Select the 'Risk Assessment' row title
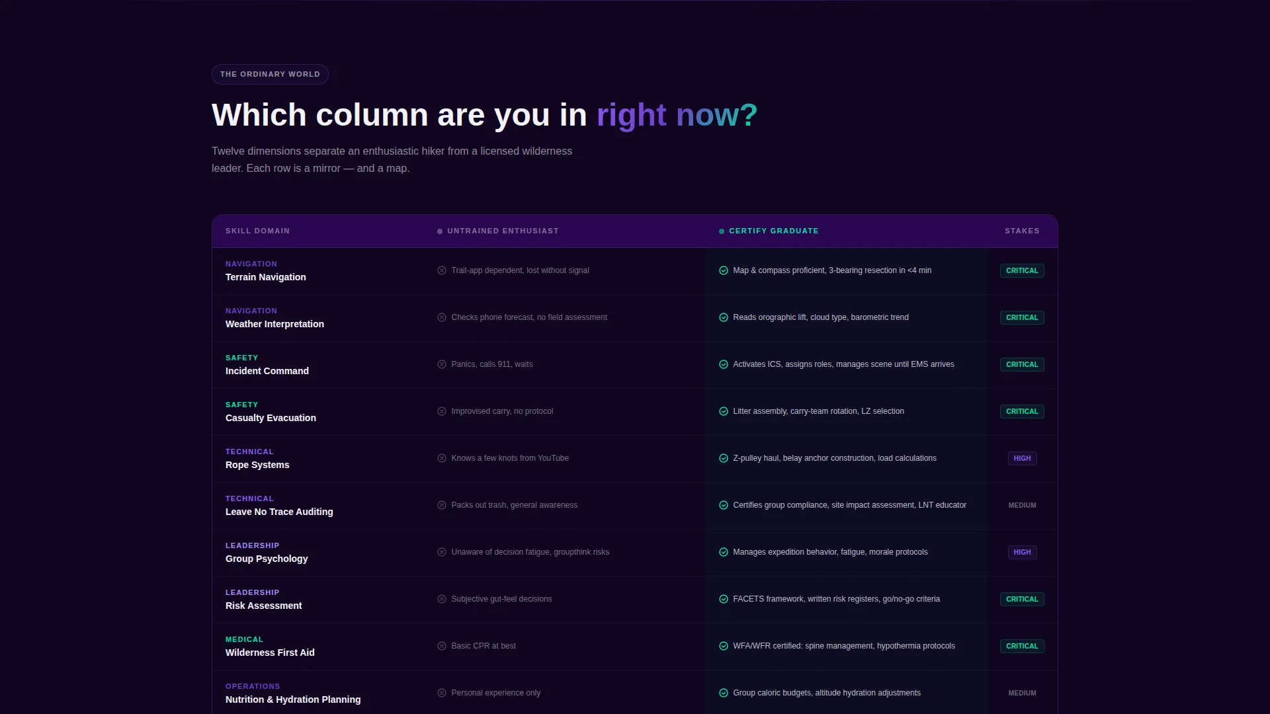 [263, 606]
